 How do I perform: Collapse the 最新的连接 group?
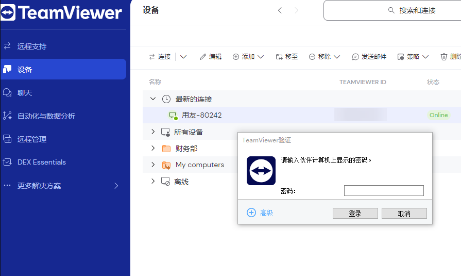point(153,99)
